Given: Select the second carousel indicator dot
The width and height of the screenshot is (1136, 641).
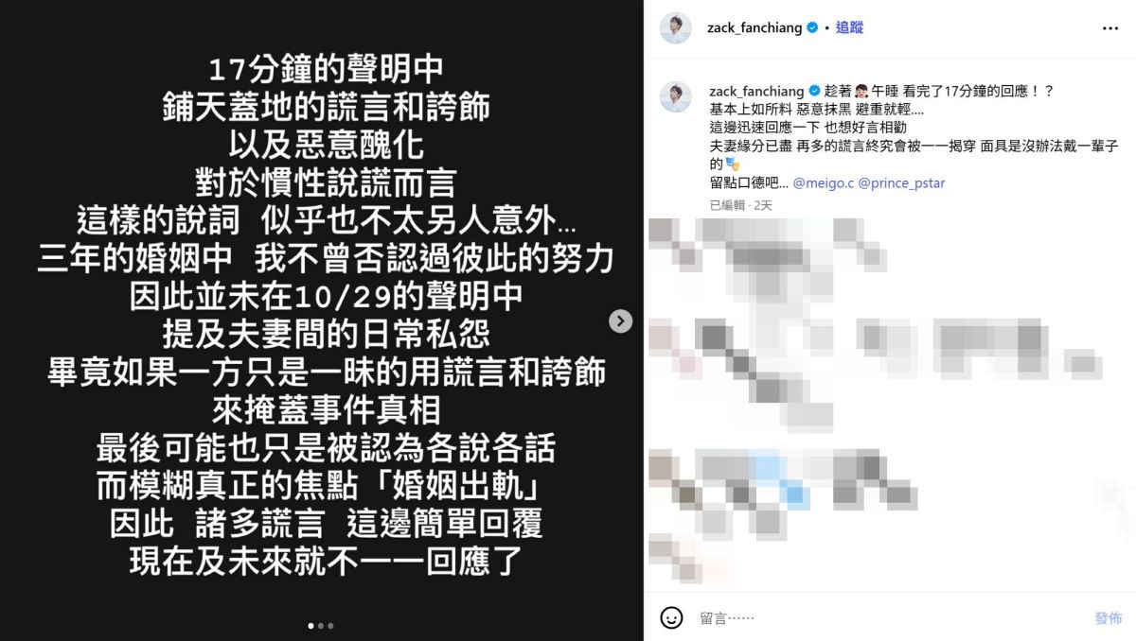Looking at the screenshot, I should pos(321,625).
